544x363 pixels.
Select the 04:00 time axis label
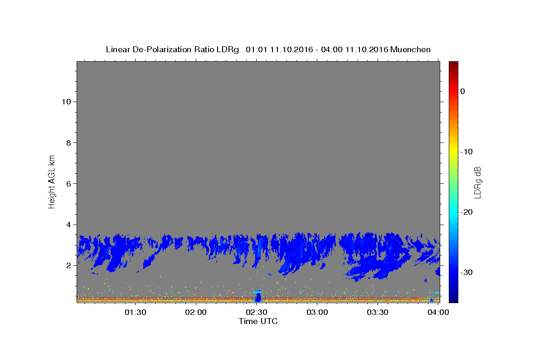point(438,312)
